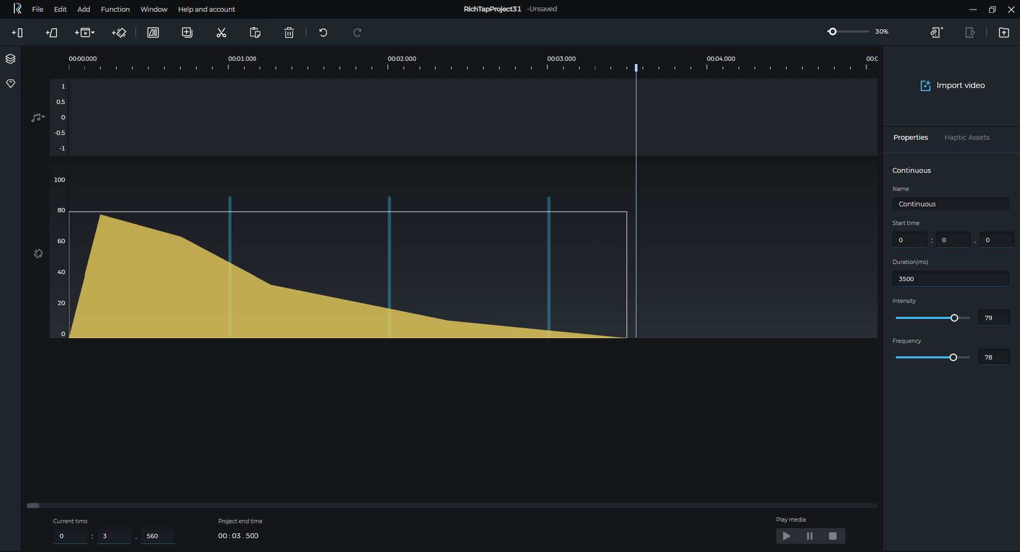Open the layers panel in the sidebar
This screenshot has height=552, width=1020.
pyautogui.click(x=10, y=59)
